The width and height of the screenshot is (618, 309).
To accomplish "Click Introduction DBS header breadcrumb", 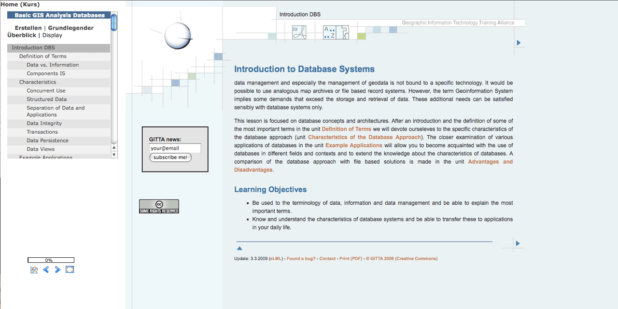I will 300,14.
